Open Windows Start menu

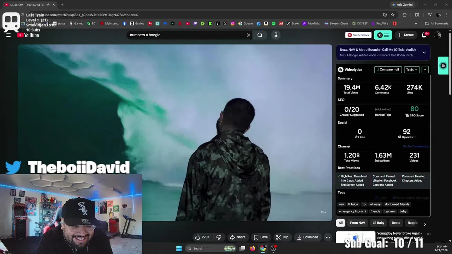[179, 248]
